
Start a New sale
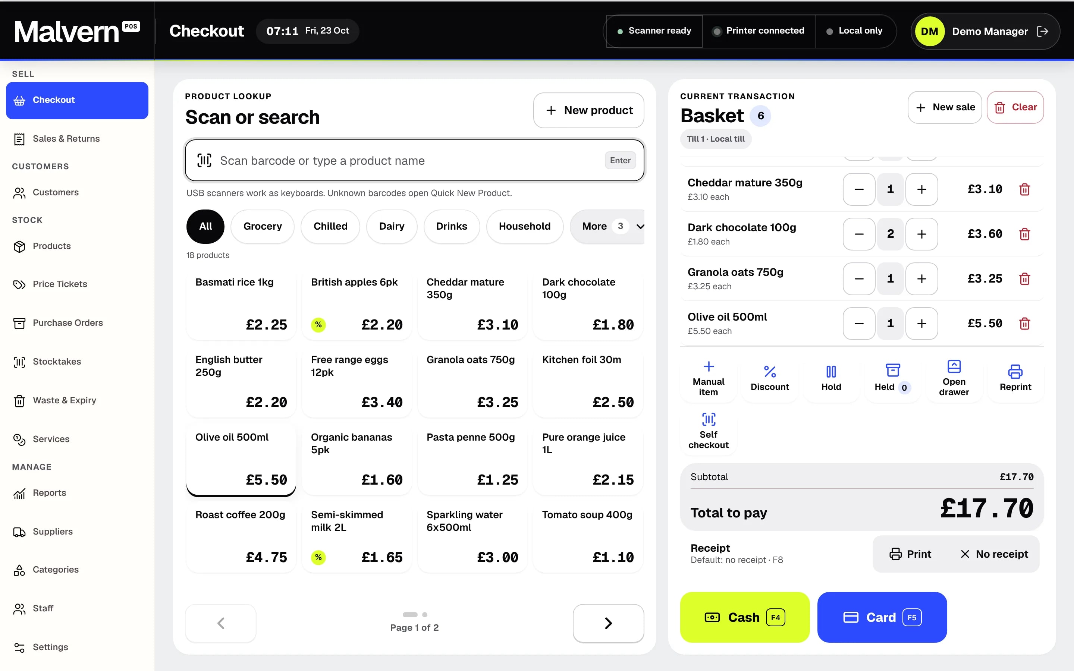coord(944,107)
